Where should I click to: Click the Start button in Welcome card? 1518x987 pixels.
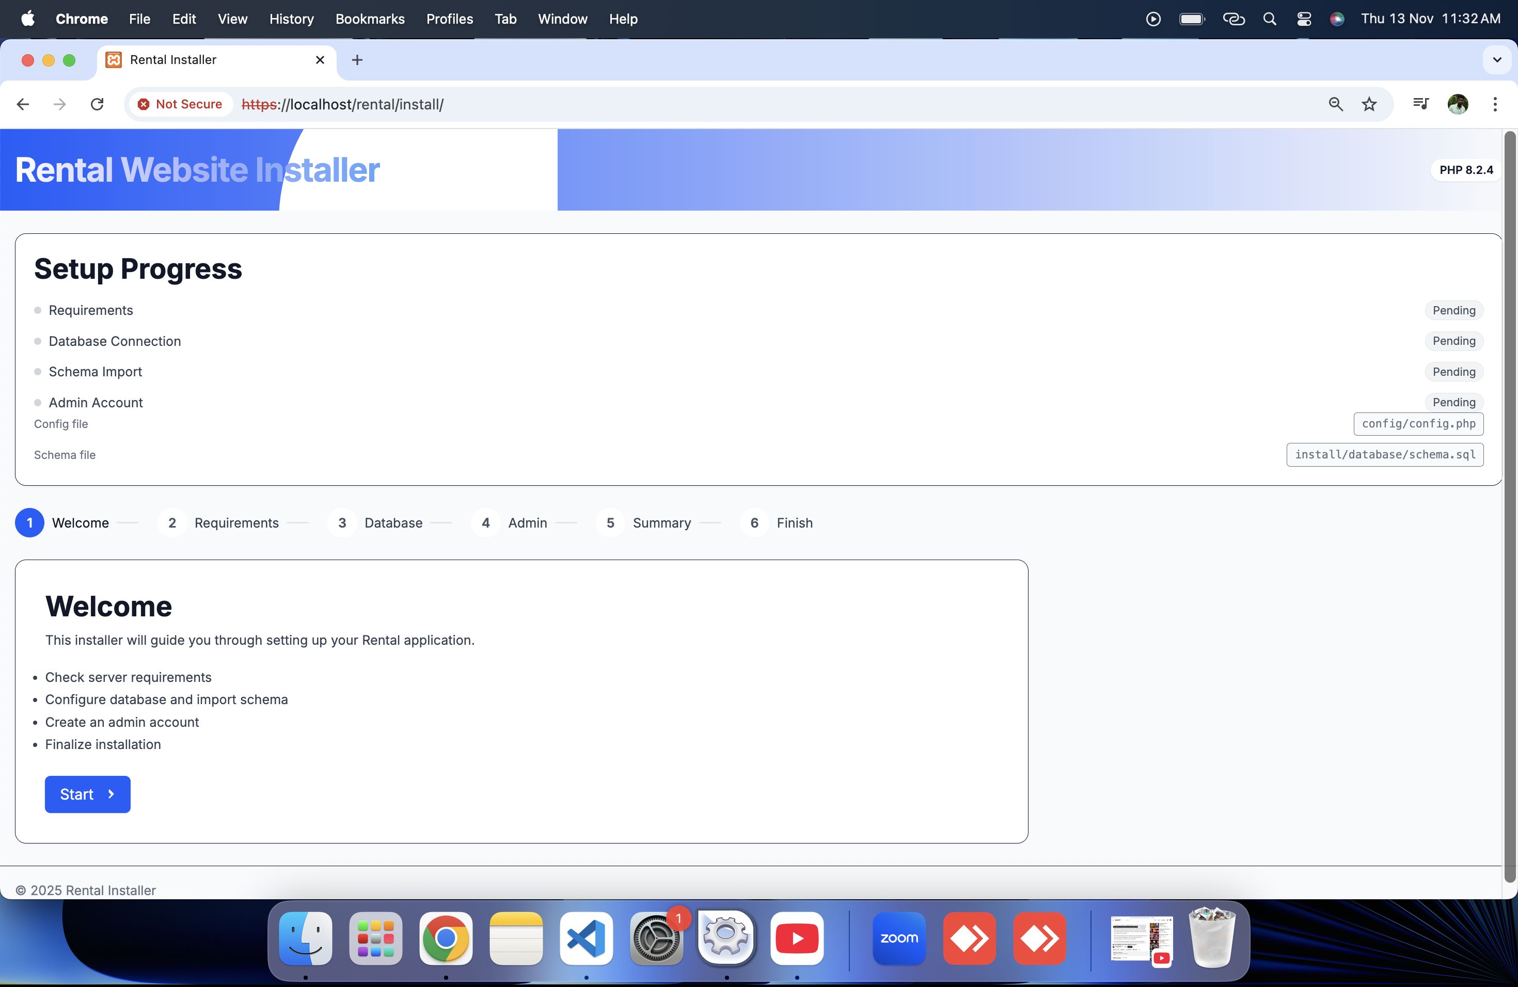(87, 794)
